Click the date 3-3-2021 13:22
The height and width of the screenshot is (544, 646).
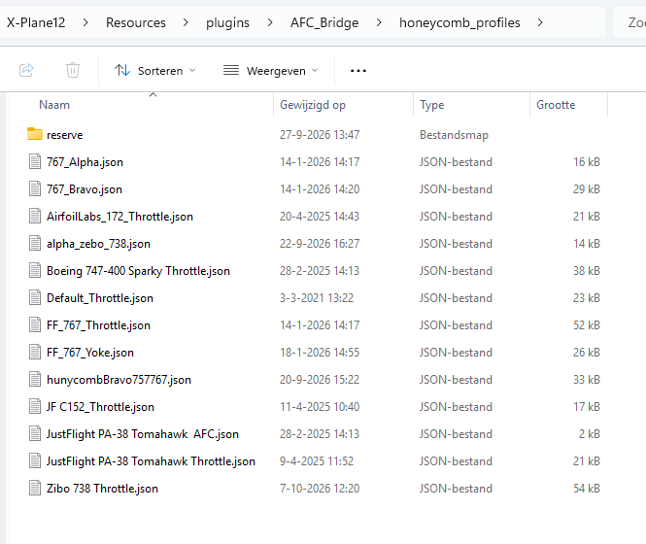point(317,298)
